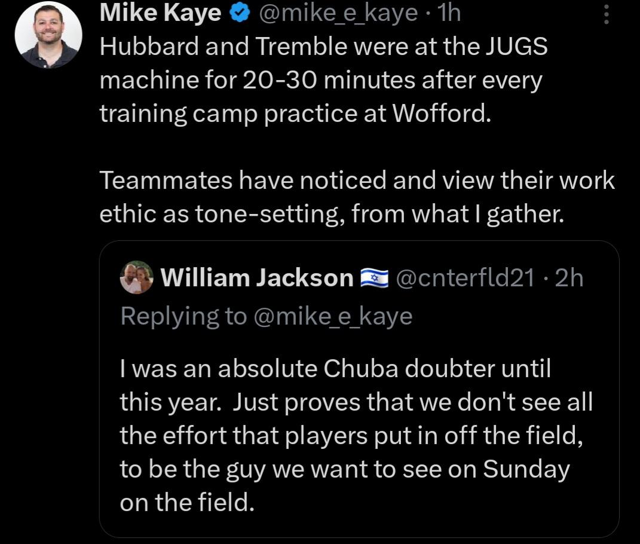Click the main tweet text about JUGS machine
Screen dimensions: 640x544
(x=323, y=80)
